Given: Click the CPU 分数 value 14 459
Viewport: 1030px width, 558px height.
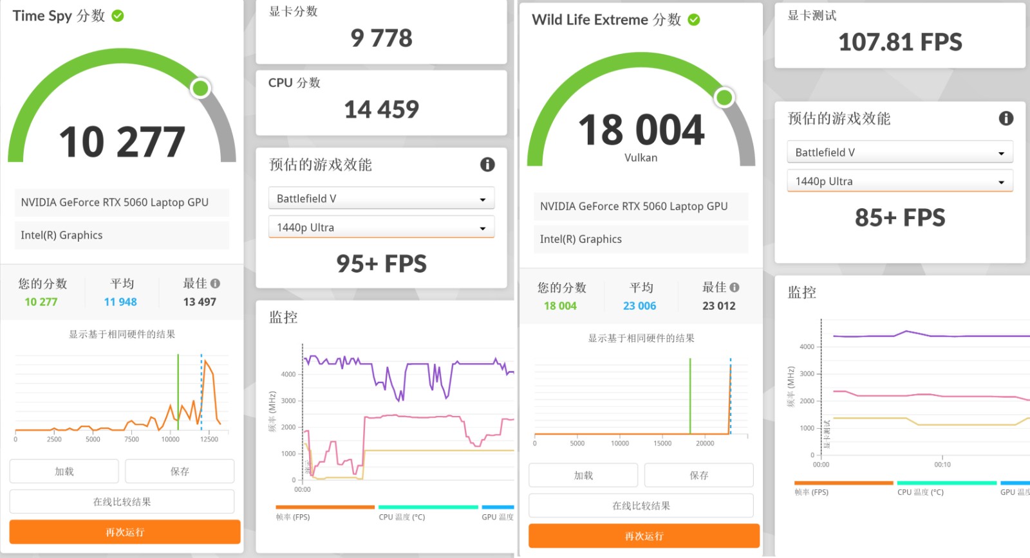Looking at the screenshot, I should coord(381,109).
